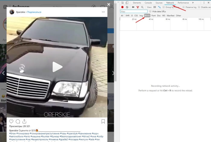Screen dimensions: 211x142
Task: Filter requests by Font
Action: coord(154,16)
